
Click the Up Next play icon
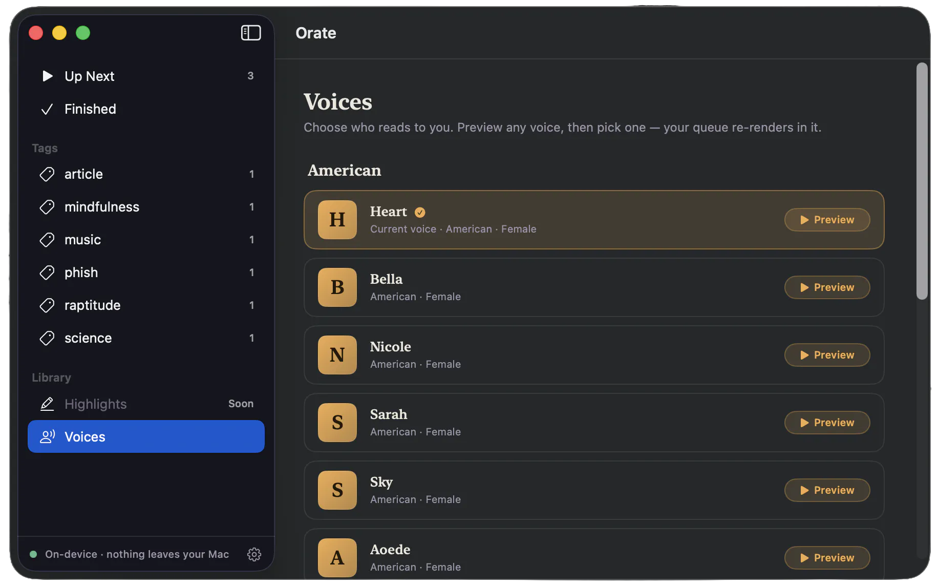(47, 76)
